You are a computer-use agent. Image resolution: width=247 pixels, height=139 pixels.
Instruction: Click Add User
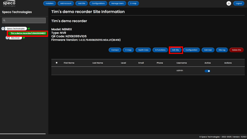point(208,50)
